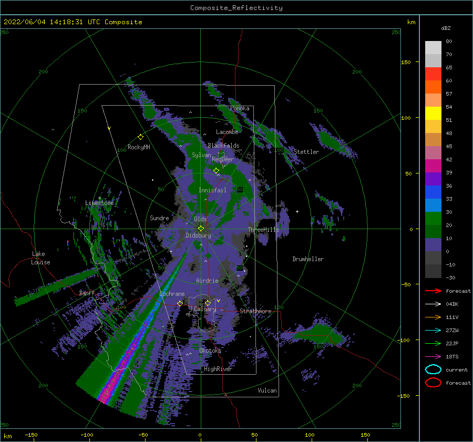Click the km unit label at bottom-left
473x442 pixels.
click(7, 436)
